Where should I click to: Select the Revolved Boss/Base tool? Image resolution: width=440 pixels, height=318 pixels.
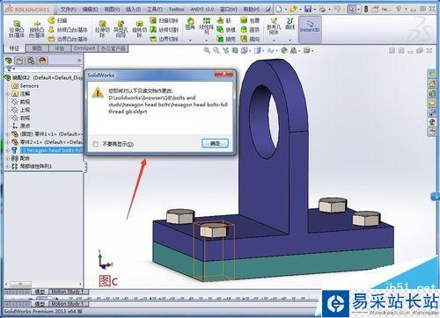pos(37,29)
